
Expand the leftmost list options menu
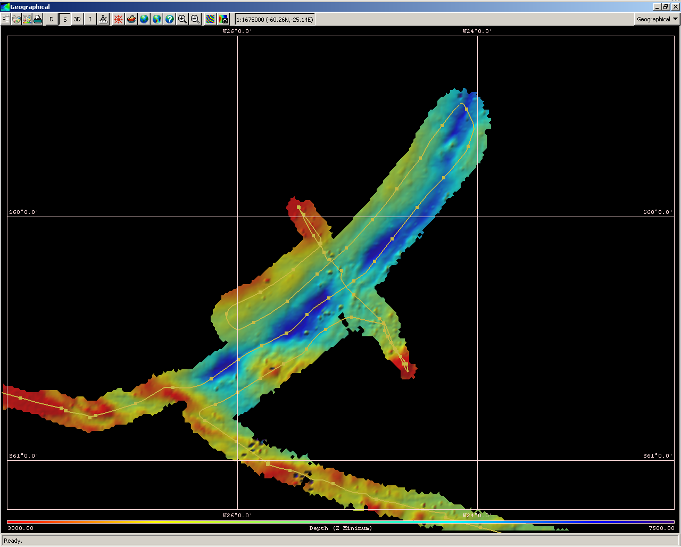click(5, 19)
